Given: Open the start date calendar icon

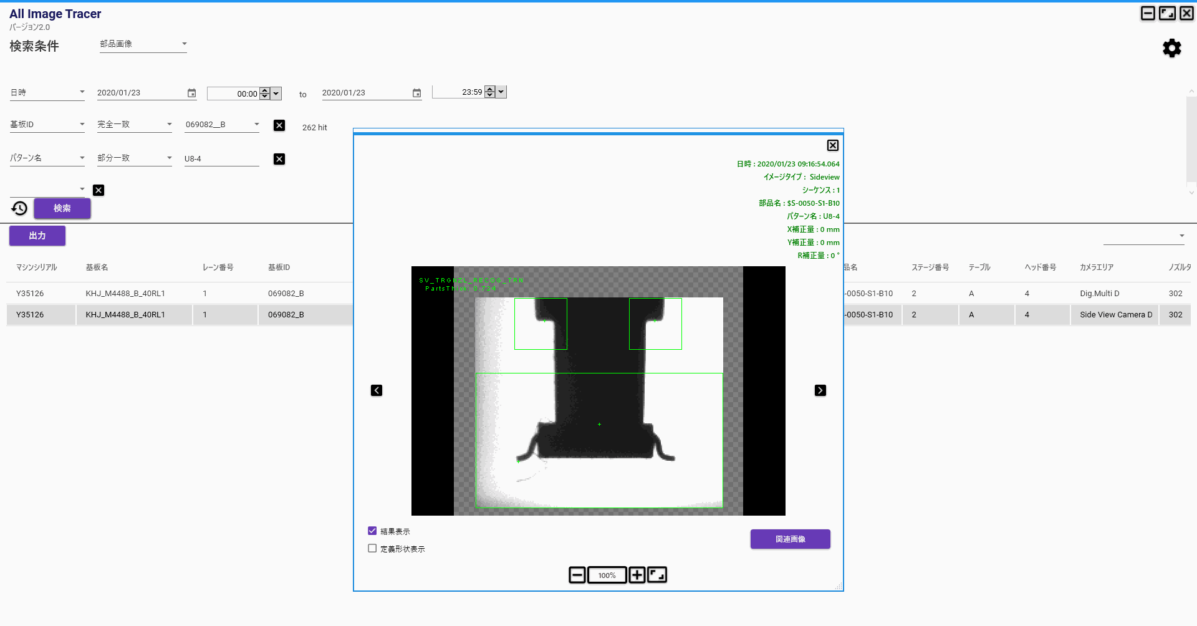Looking at the screenshot, I should point(191,92).
